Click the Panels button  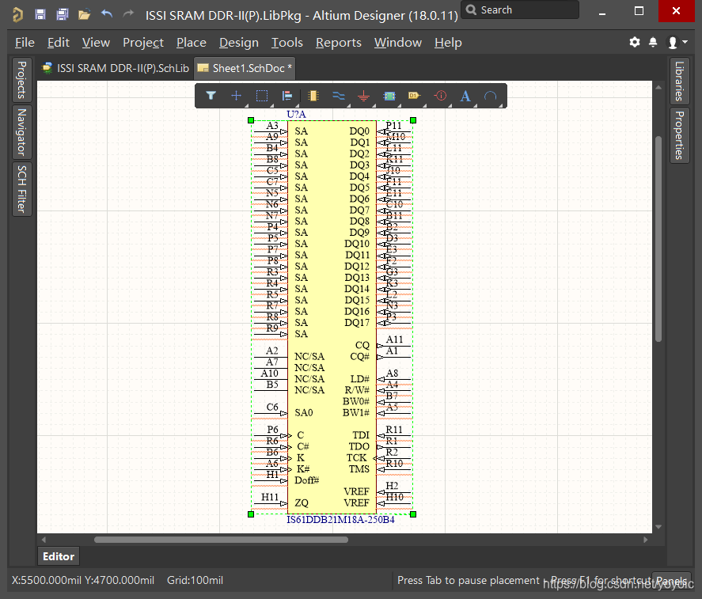(x=672, y=581)
